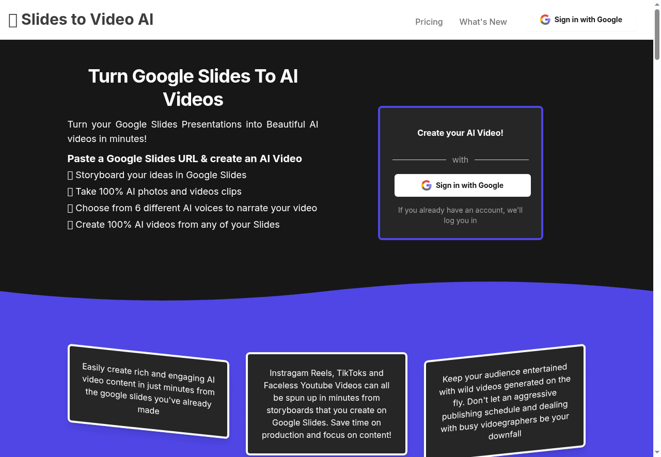Click the 'with' divider label

tap(460, 160)
